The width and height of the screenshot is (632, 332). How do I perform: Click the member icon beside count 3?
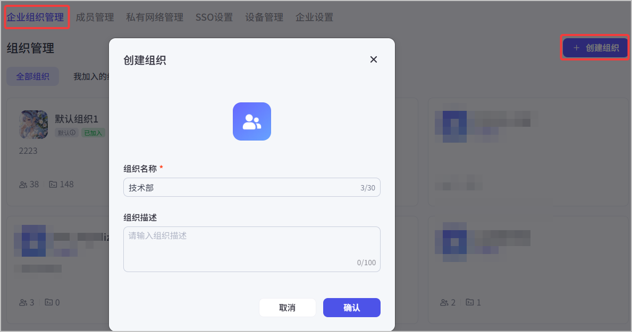tap(23, 302)
